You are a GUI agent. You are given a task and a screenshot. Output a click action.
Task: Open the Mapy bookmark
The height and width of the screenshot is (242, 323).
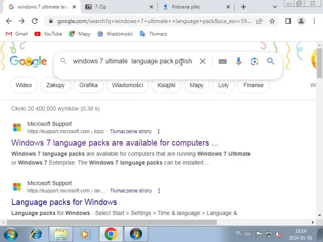pos(80,34)
